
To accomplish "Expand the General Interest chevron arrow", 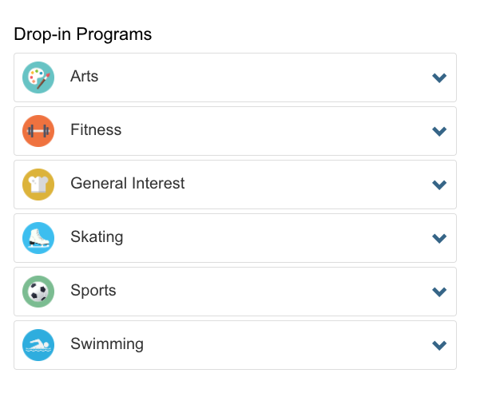I will point(439,185).
